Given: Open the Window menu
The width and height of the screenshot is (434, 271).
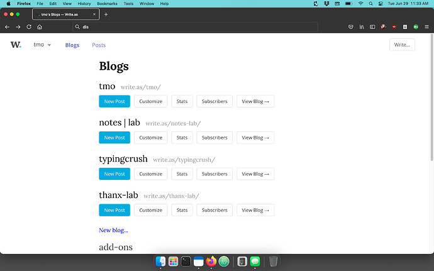Looking at the screenshot, I should pos(147,4).
